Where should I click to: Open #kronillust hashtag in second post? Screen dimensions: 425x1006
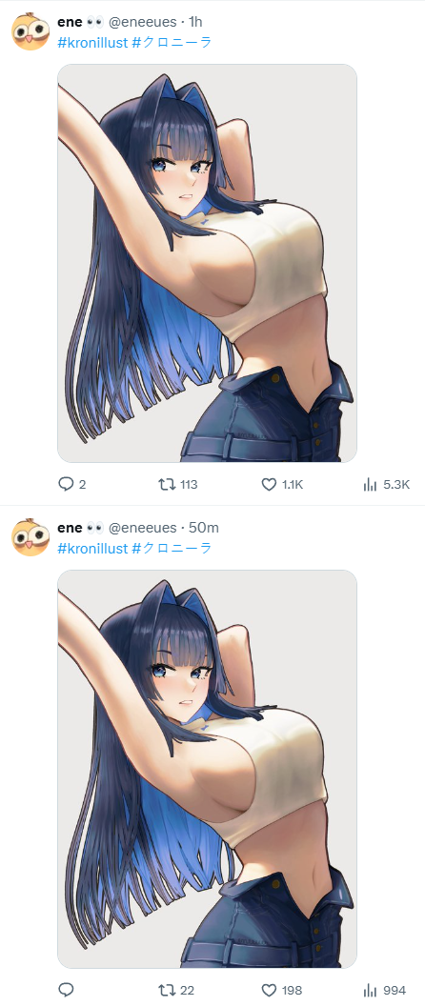[91, 548]
